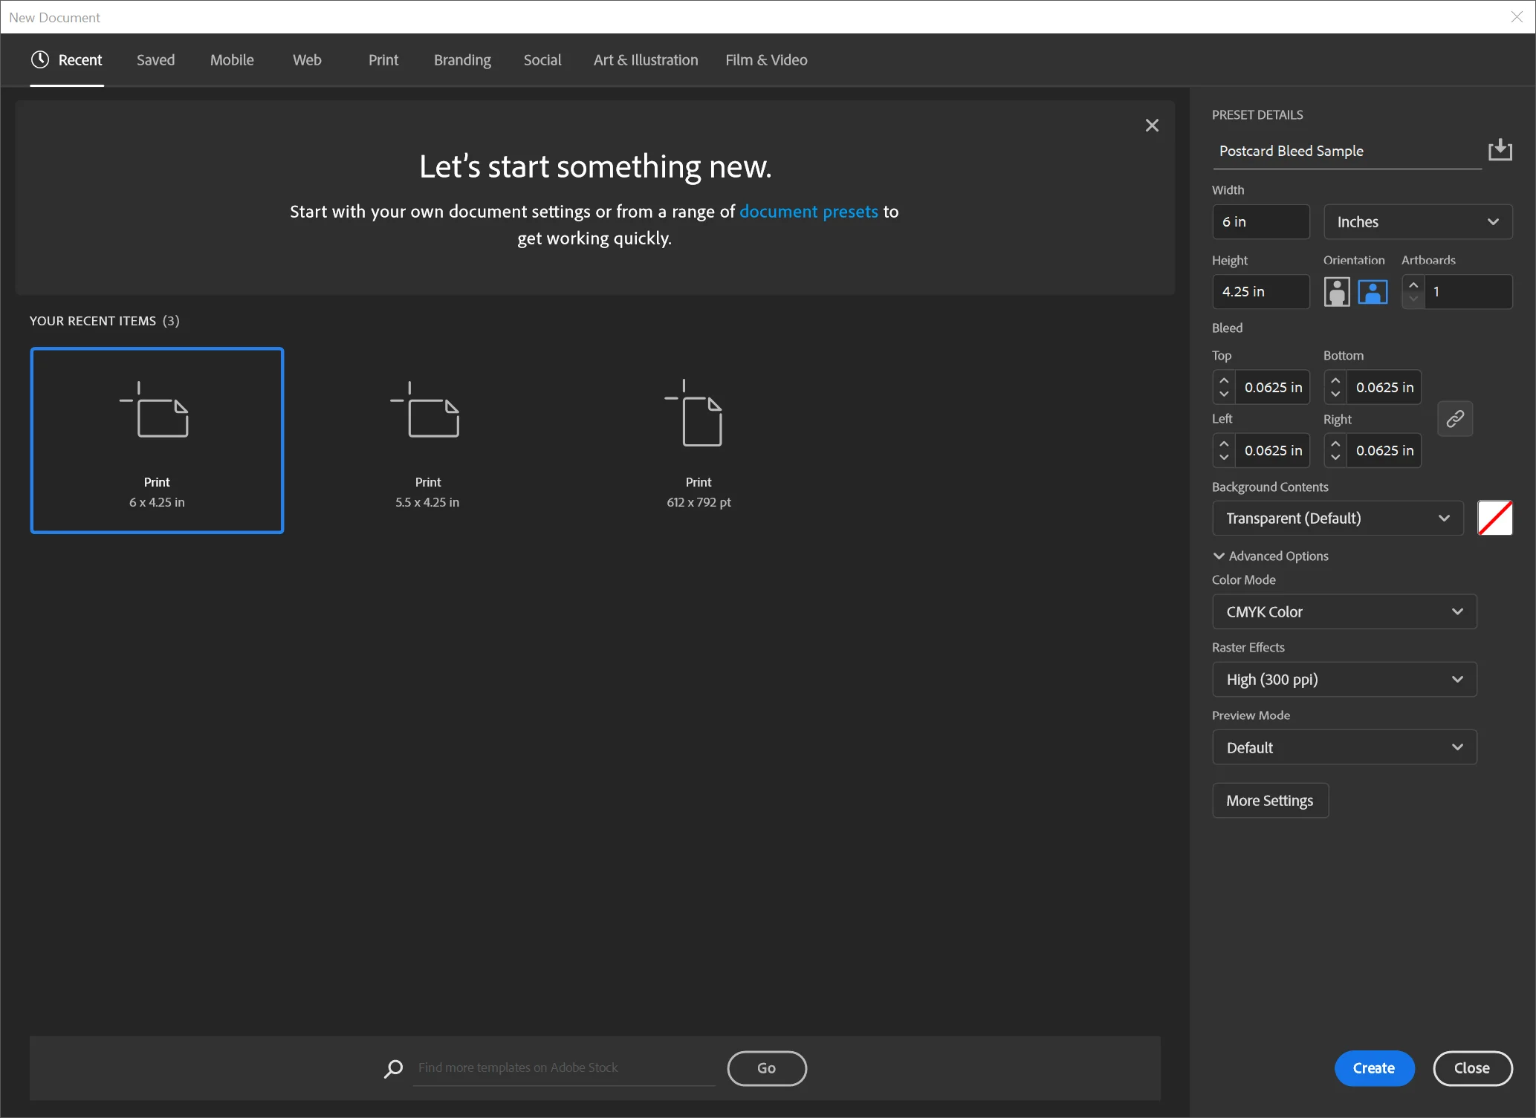This screenshot has width=1536, height=1118.
Task: Select the recent Print 5.5 x 4.25 in preset
Action: click(x=427, y=440)
